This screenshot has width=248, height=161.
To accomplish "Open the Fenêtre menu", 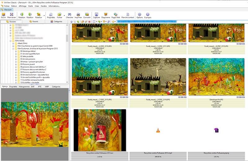I will pyautogui.click(x=44, y=6).
